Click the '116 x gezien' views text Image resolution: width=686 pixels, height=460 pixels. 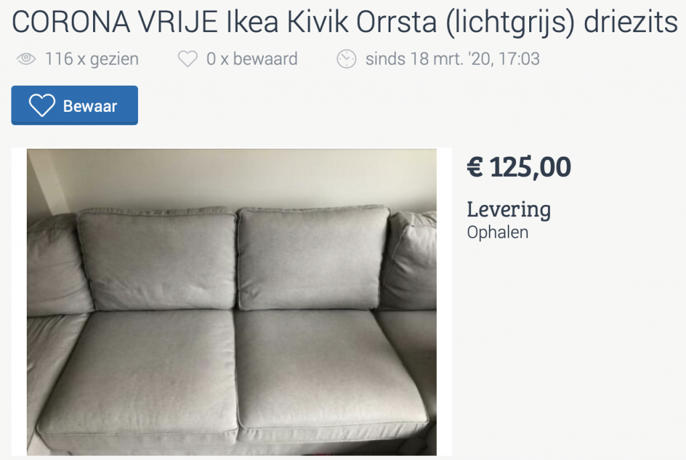point(92,59)
